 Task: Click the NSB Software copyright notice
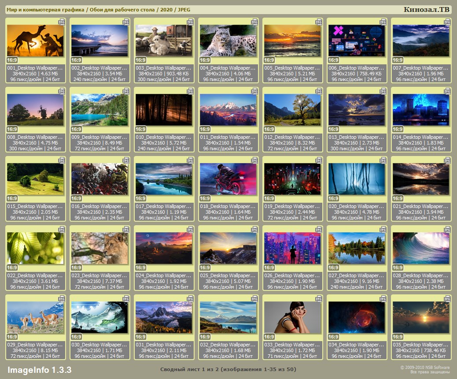pyautogui.click(x=424, y=369)
